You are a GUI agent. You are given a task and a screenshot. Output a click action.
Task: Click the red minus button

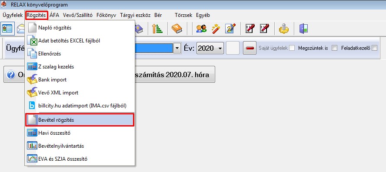tap(250, 48)
